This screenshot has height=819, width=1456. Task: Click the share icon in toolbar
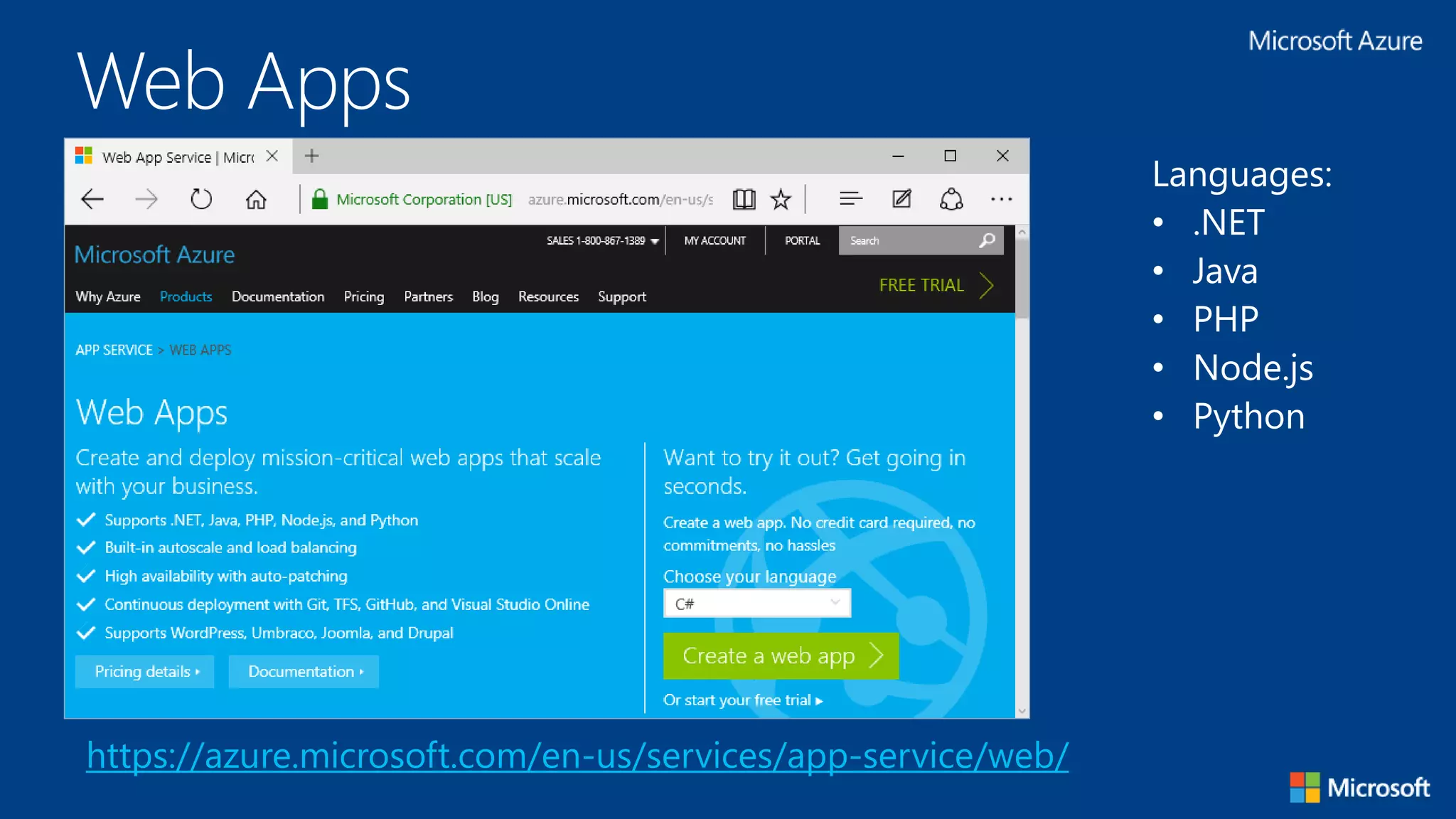[951, 199]
